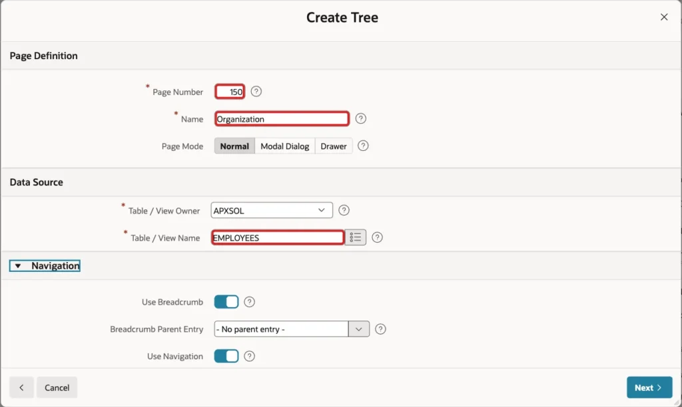The width and height of the screenshot is (682, 407).
Task: Click the Name input field
Action: [x=282, y=118]
